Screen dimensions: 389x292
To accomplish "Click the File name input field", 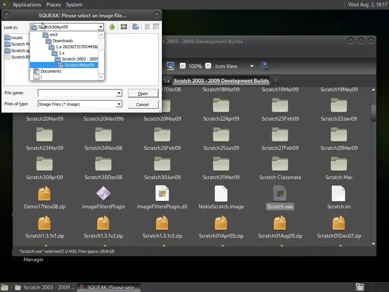I will [77, 93].
